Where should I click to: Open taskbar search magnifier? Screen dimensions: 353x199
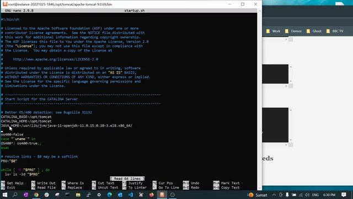[15, 195]
